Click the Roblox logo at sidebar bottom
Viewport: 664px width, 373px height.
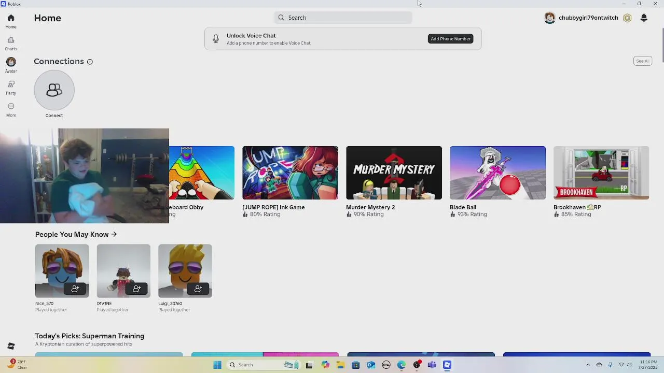11,346
